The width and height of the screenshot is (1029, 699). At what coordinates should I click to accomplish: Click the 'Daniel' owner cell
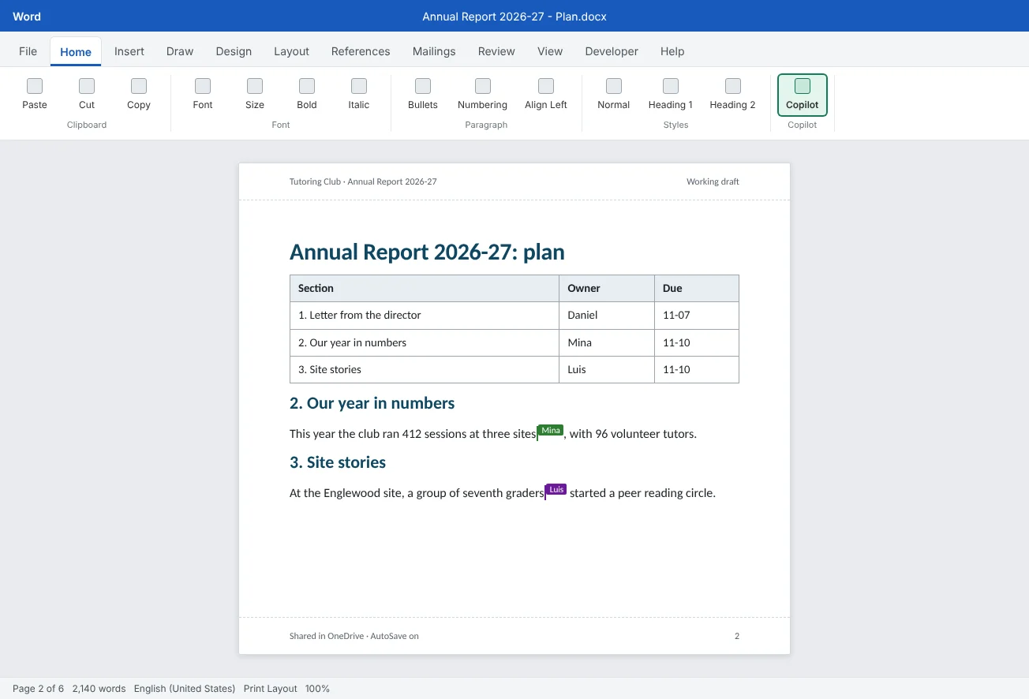coord(607,316)
